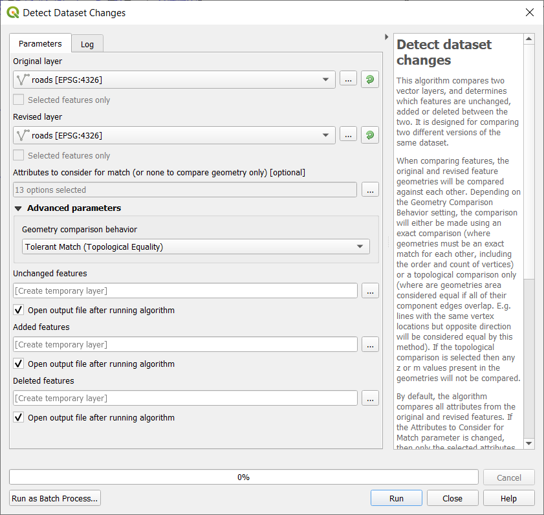Click iterate-over-layer icon for Revised layer
Screen dimensions: 544x515
click(x=370, y=135)
